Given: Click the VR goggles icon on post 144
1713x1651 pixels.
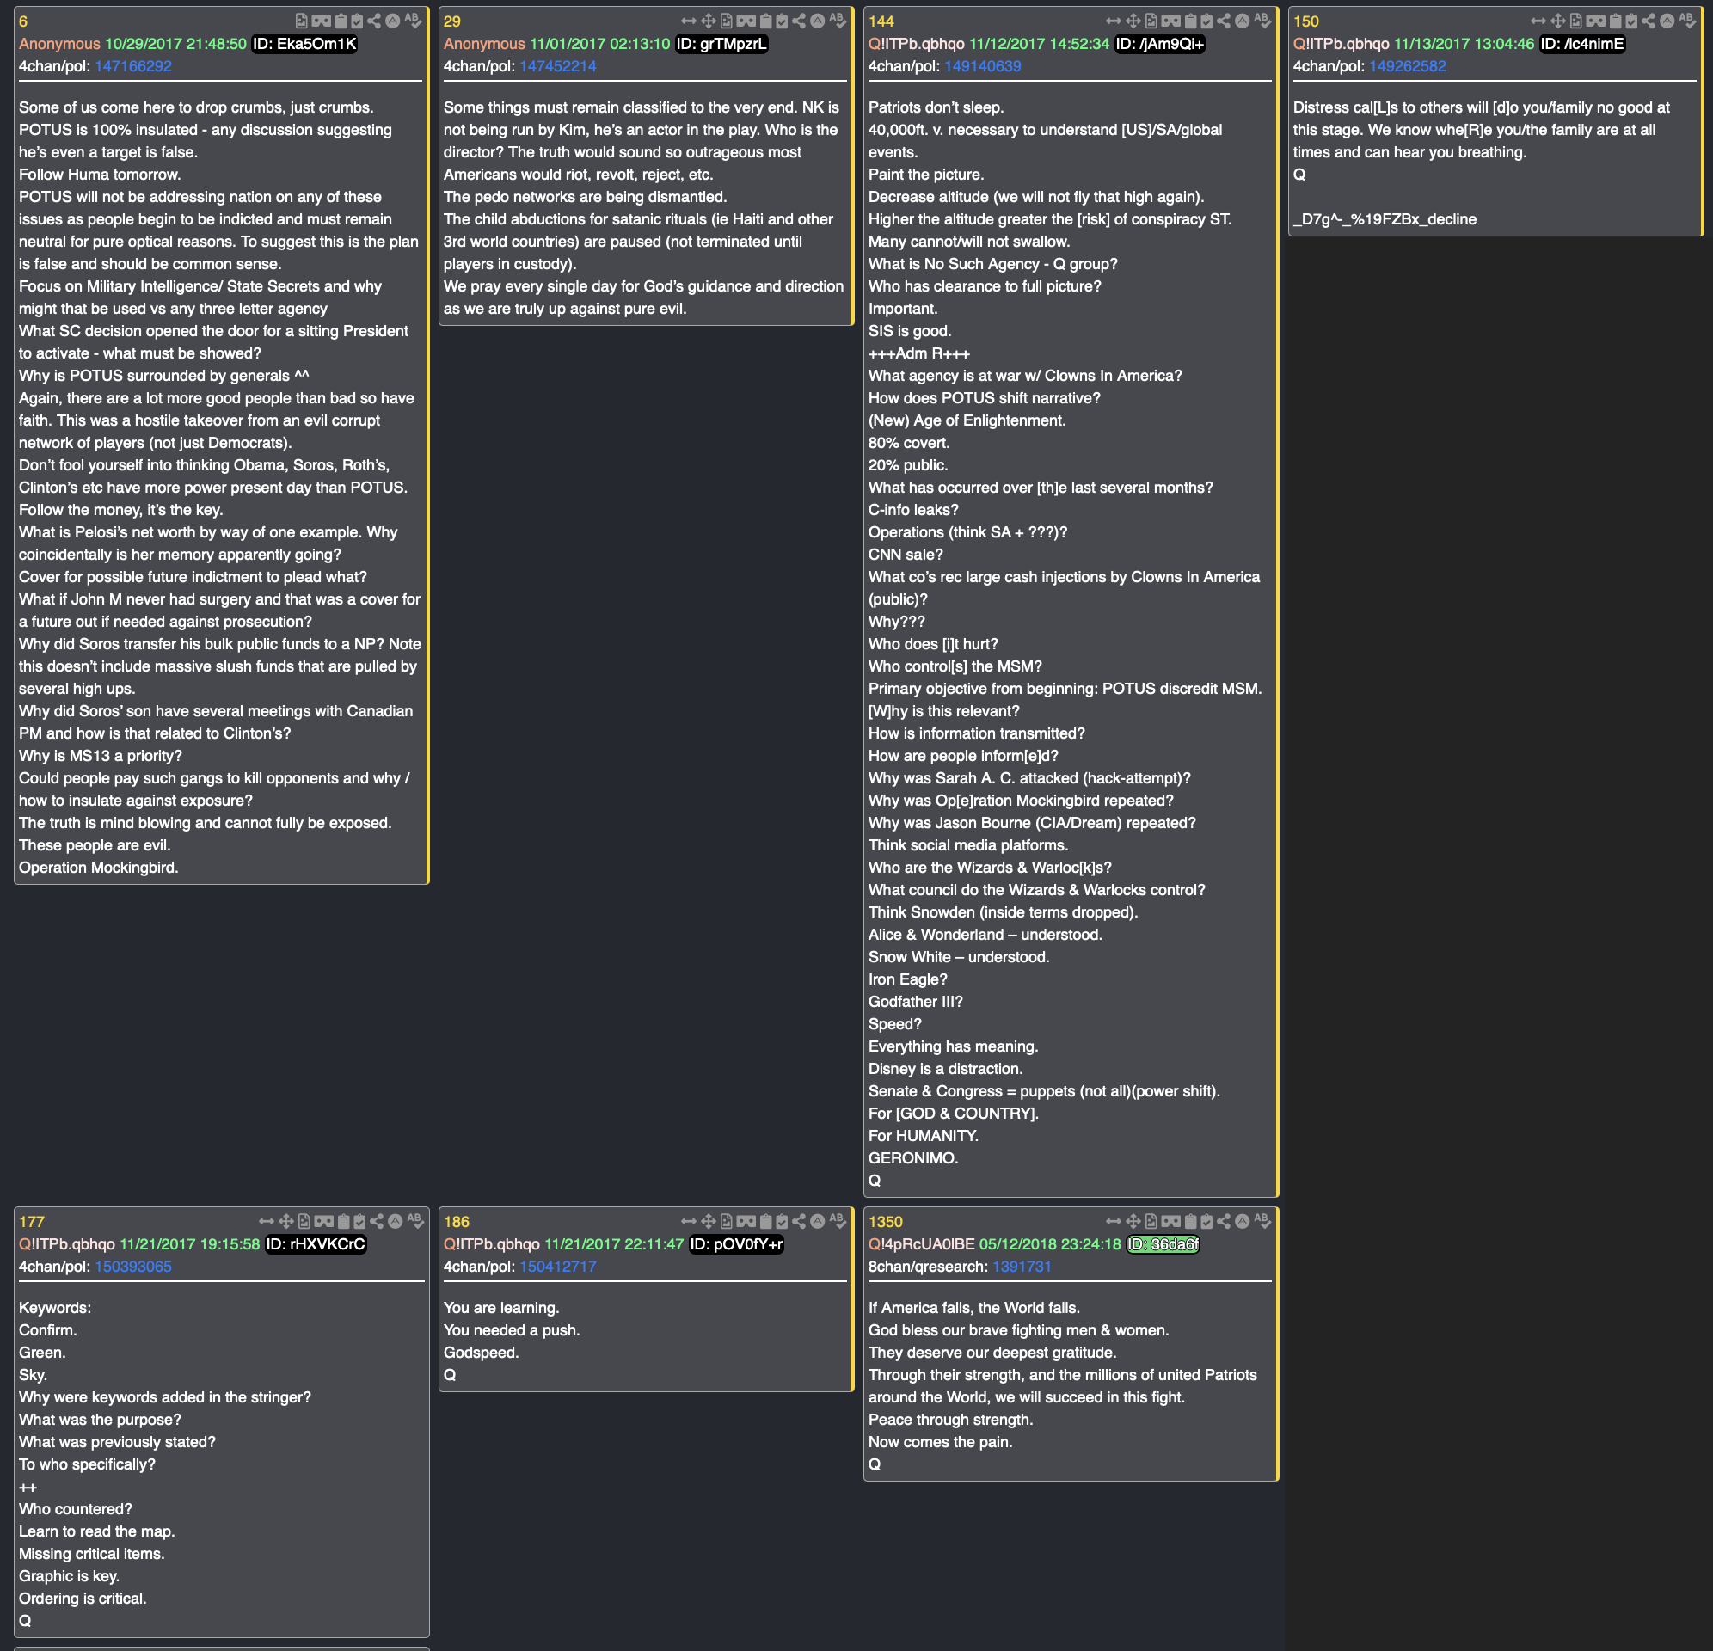Looking at the screenshot, I should tap(1171, 21).
